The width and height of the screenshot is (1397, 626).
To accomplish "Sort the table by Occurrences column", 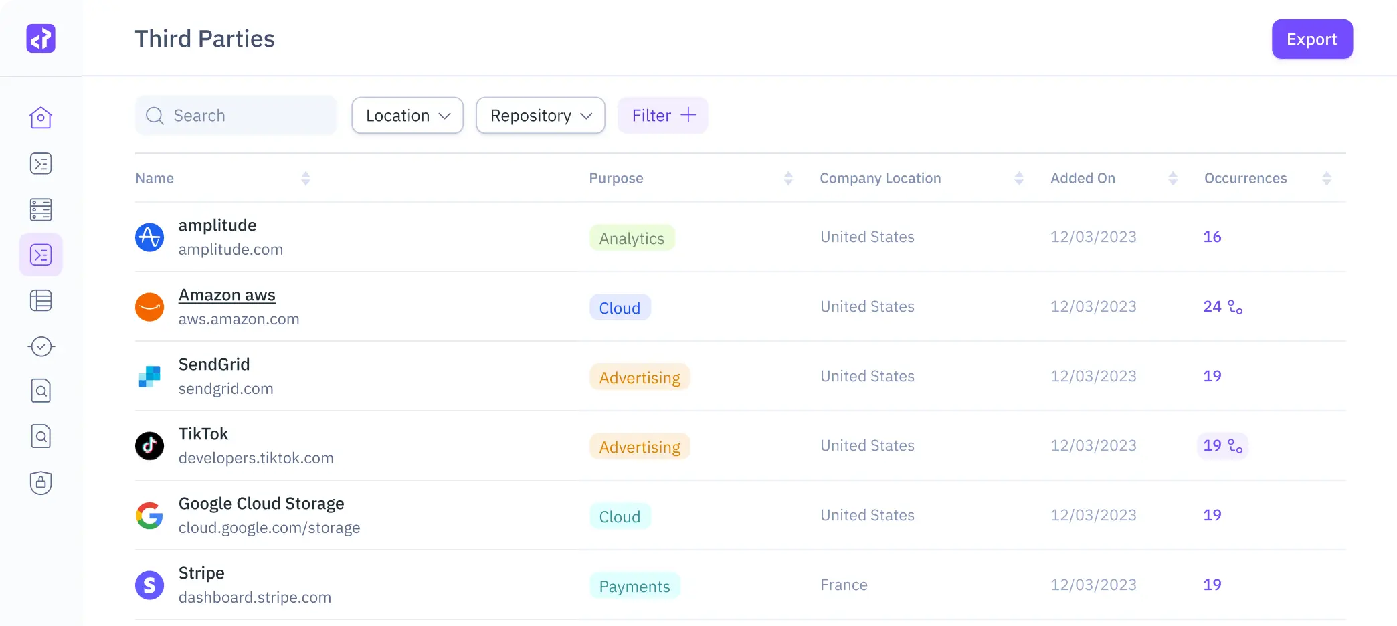I will (1327, 178).
